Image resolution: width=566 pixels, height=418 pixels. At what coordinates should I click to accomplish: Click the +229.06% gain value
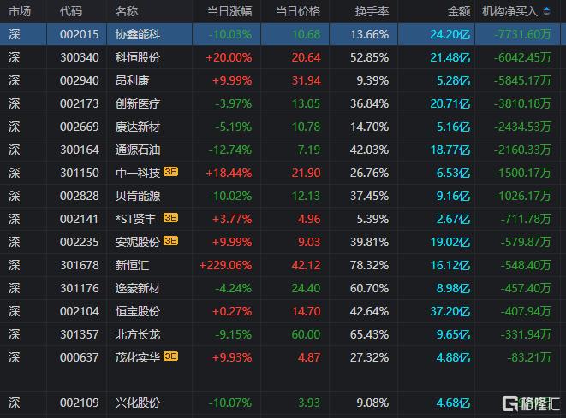pyautogui.click(x=225, y=265)
